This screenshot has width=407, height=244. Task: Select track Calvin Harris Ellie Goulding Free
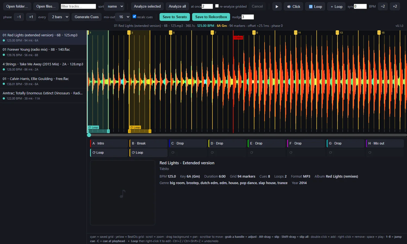43,81
